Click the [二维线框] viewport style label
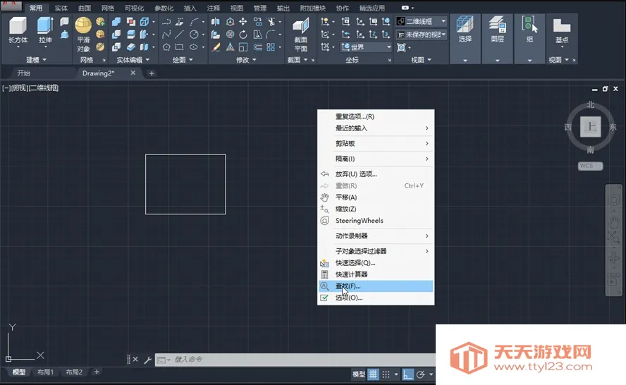This screenshot has width=626, height=385. click(44, 88)
